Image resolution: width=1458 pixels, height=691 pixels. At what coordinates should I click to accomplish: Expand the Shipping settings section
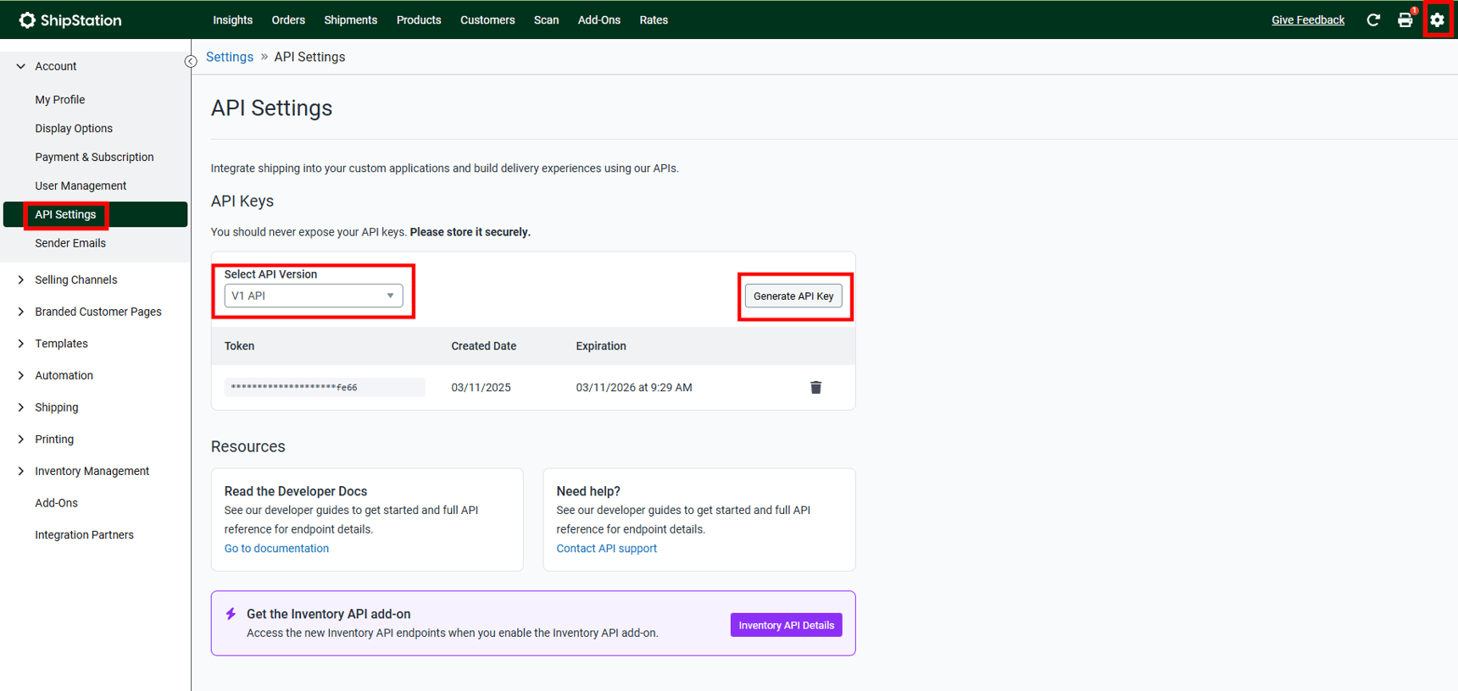[21, 407]
